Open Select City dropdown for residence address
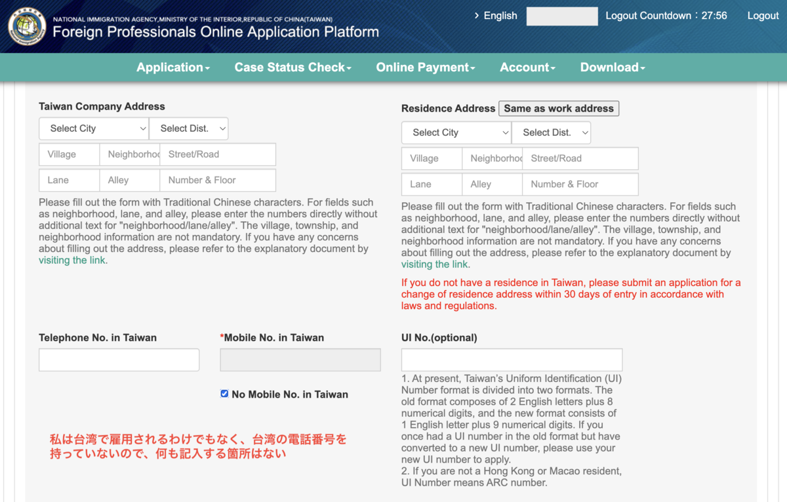Viewport: 787px width, 502px height. (456, 133)
